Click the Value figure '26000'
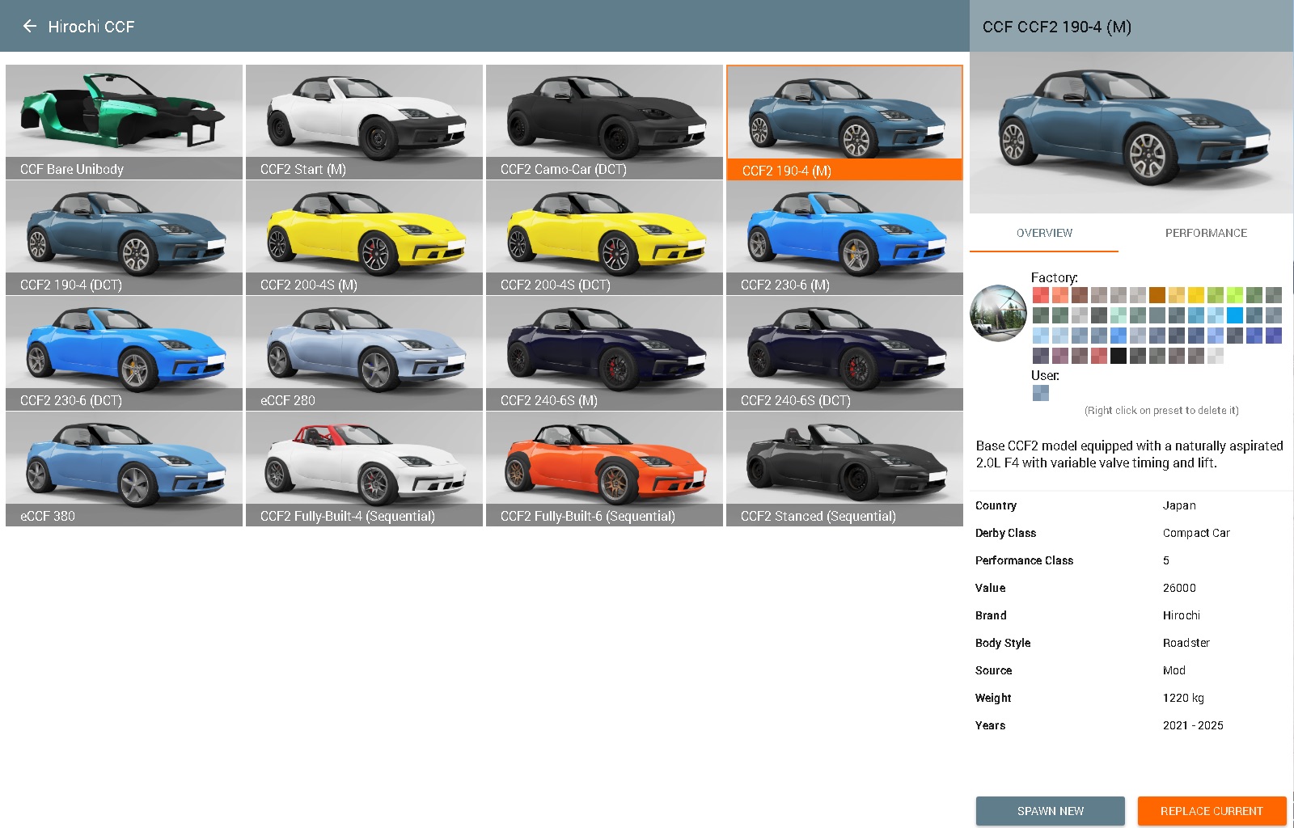Image resolution: width=1294 pixels, height=828 pixels. [1179, 588]
